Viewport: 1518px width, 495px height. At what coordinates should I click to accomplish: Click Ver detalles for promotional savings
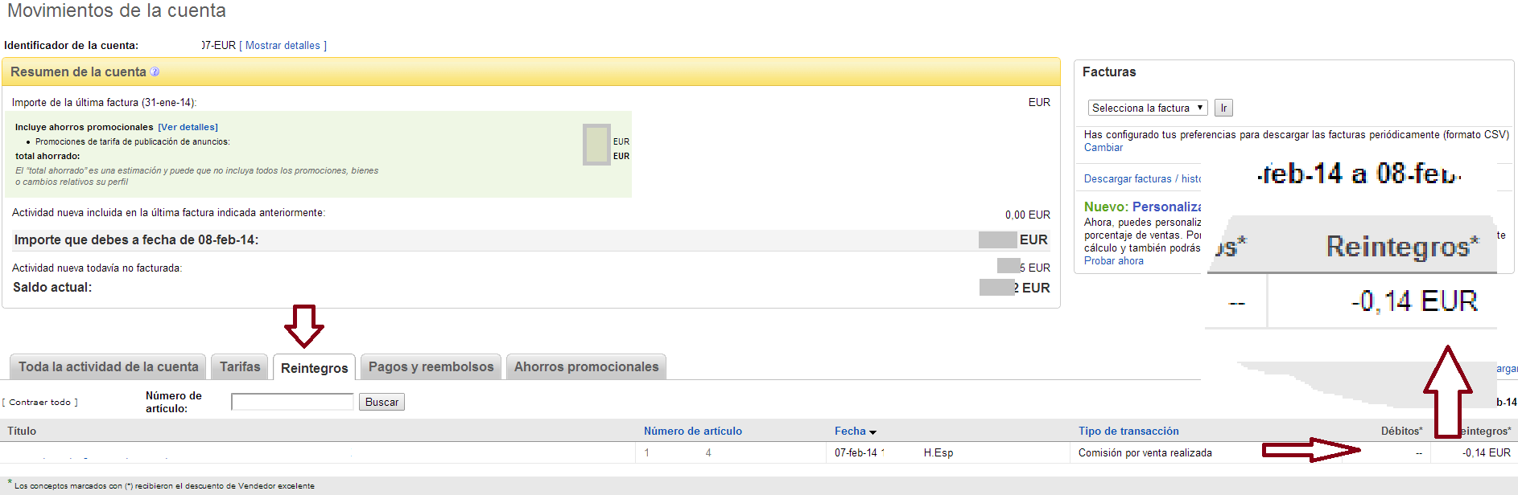point(188,127)
